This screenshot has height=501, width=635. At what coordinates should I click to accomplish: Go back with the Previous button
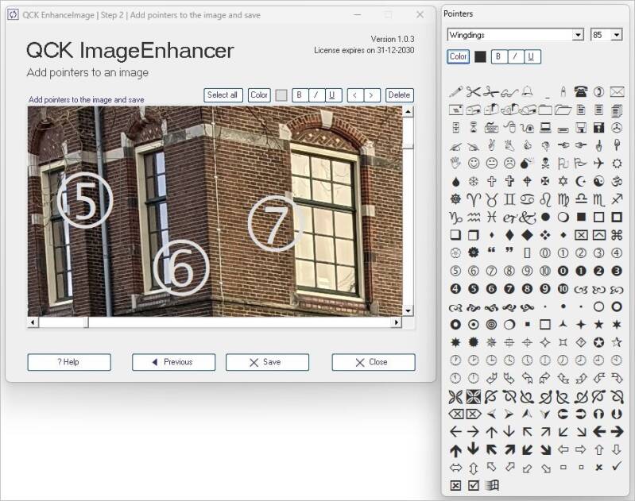(173, 362)
